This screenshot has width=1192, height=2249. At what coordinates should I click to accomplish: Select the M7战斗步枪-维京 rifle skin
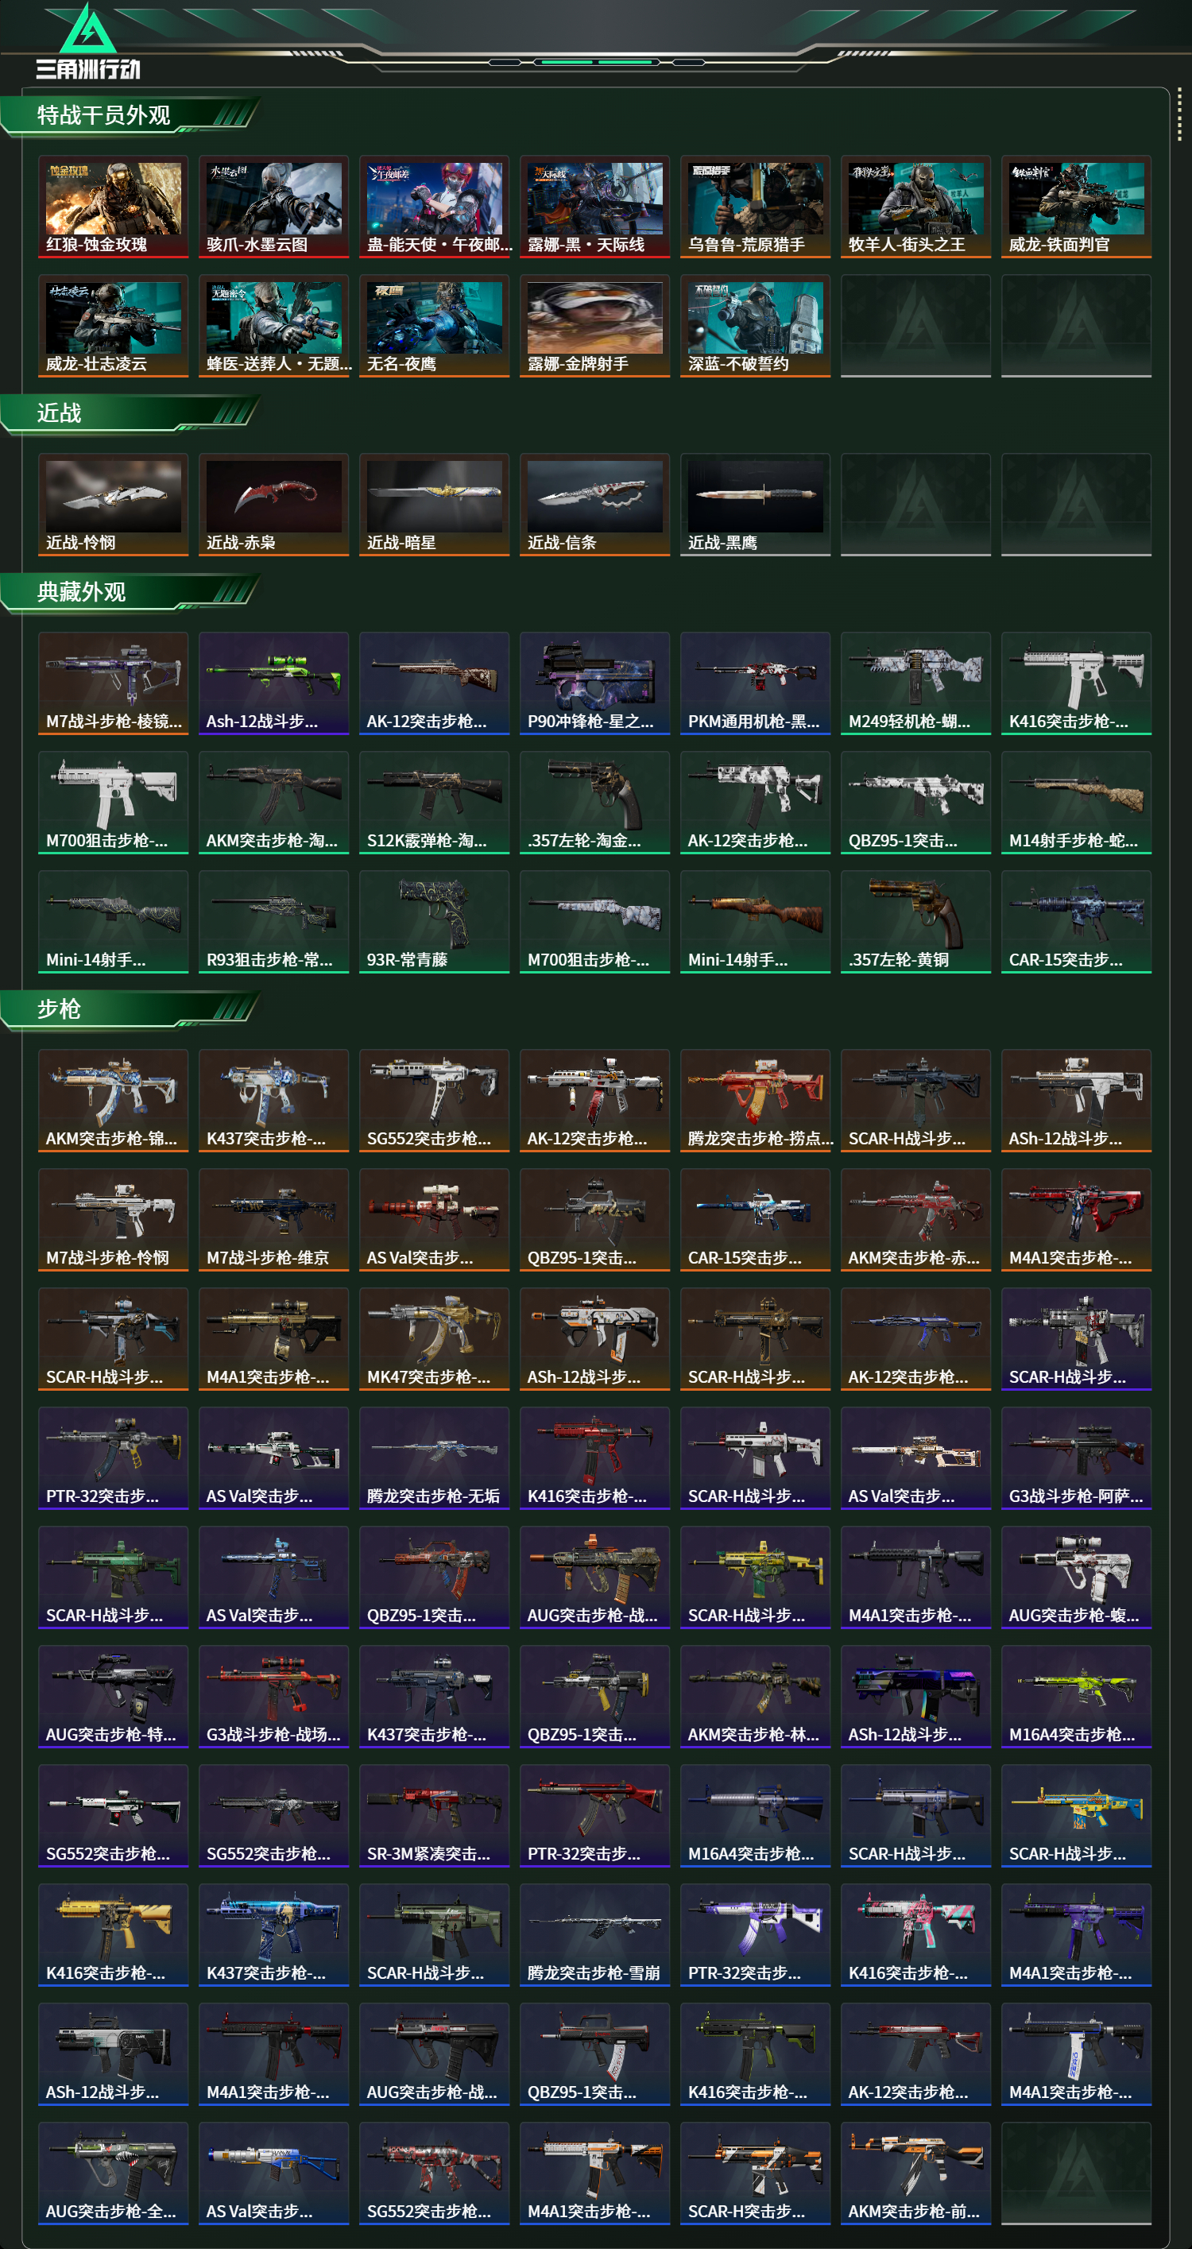274,1220
